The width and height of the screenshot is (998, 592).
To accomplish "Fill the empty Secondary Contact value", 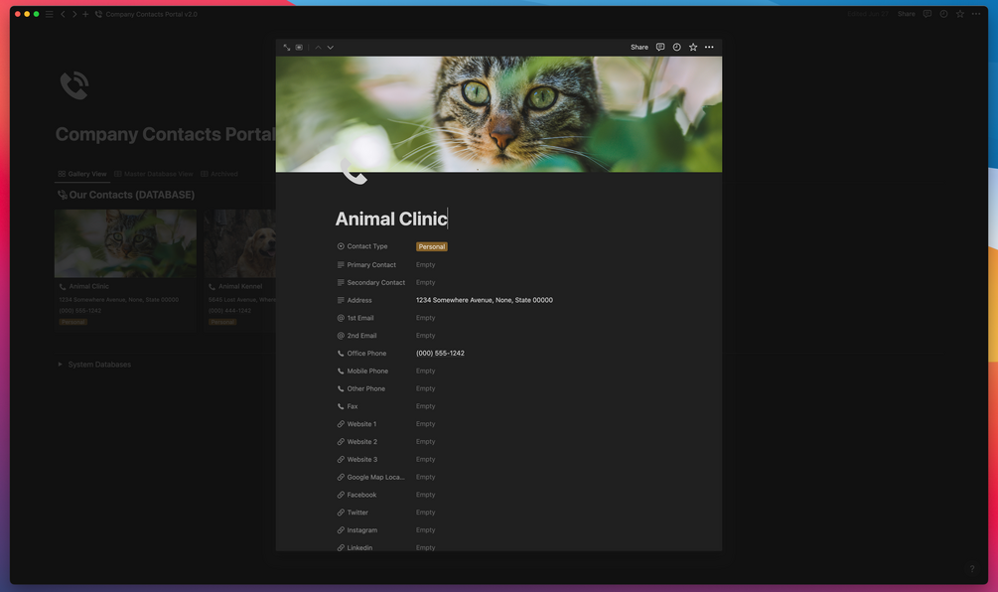I will point(426,283).
